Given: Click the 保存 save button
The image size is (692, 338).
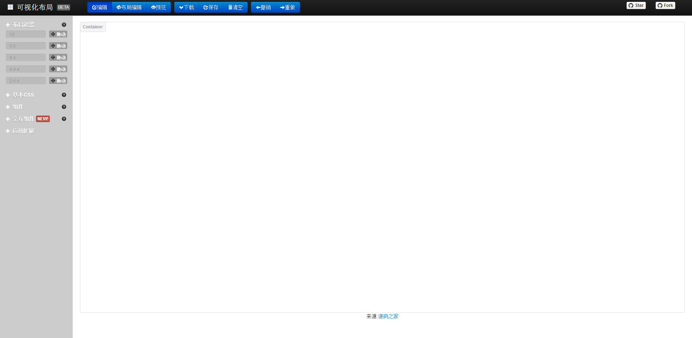Looking at the screenshot, I should (211, 7).
